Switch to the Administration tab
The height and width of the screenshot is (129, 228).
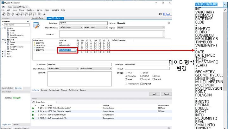pyautogui.click(x=8, y=88)
